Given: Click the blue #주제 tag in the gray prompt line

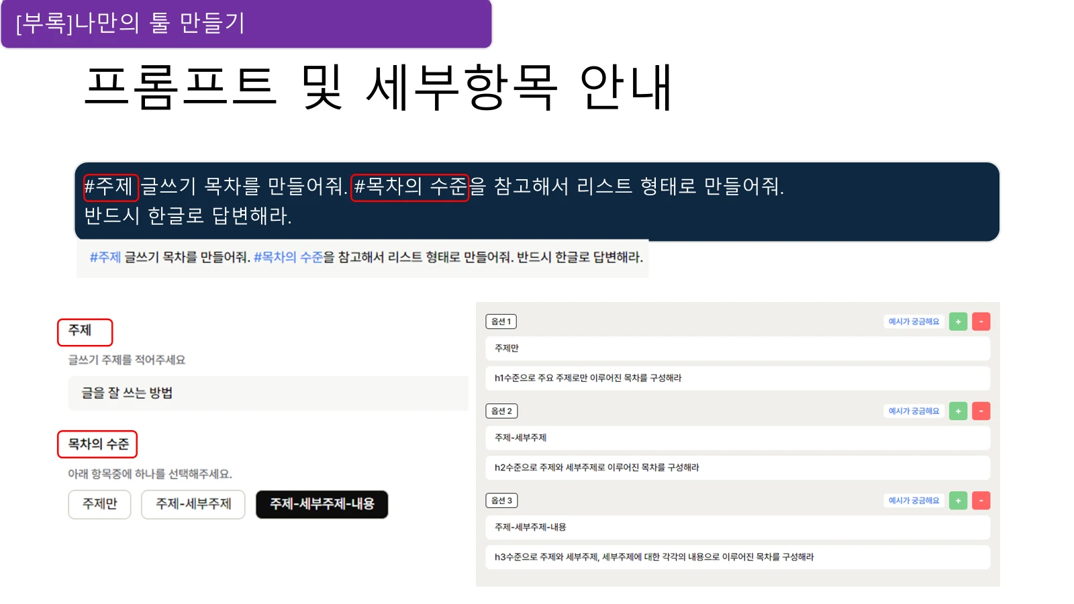Looking at the screenshot, I should [105, 257].
